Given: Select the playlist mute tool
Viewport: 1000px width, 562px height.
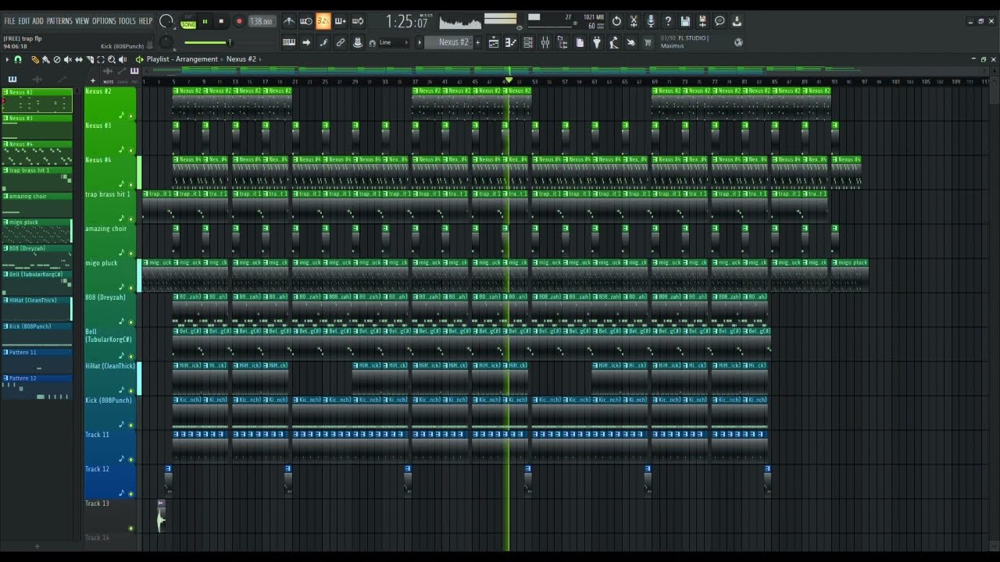Looking at the screenshot, I should (x=68, y=59).
